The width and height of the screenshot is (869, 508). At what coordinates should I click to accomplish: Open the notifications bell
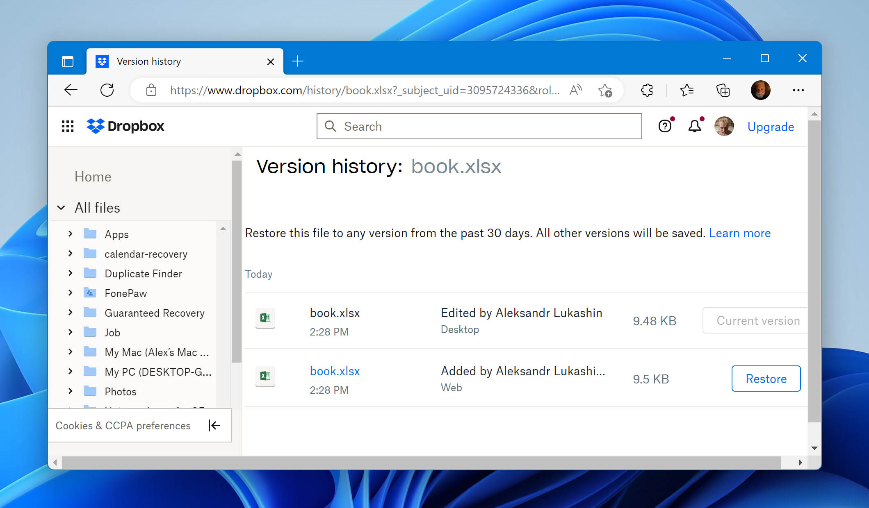(694, 127)
